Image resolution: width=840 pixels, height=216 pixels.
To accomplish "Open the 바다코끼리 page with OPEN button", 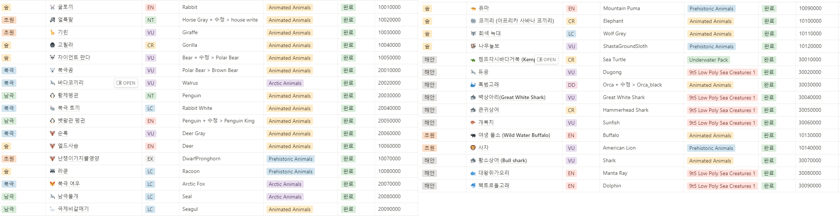I will (126, 83).
